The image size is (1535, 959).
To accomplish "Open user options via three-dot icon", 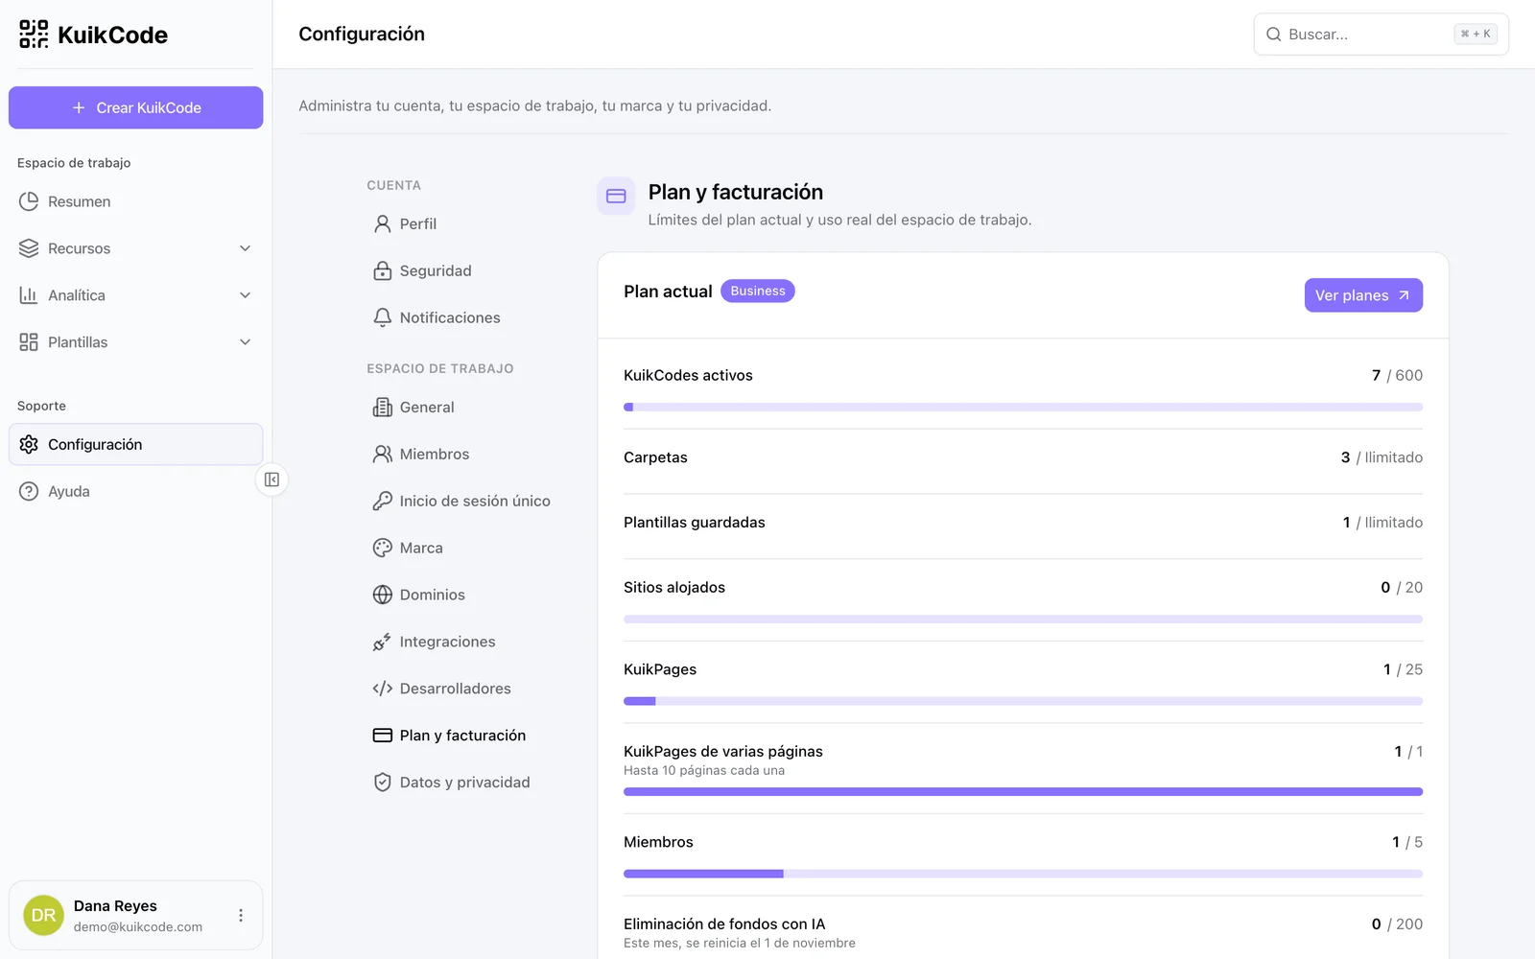I will point(241,916).
